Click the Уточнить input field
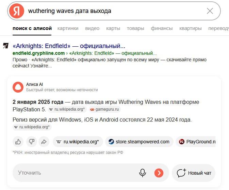The height and width of the screenshot is (190, 229). [91, 173]
